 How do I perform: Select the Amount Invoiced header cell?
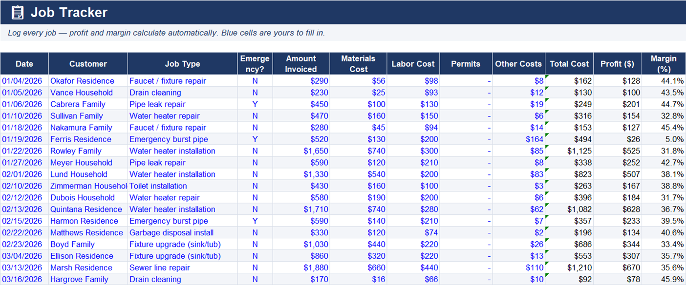[x=301, y=64]
